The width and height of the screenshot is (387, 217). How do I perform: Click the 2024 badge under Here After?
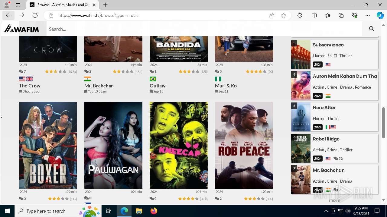click(318, 127)
